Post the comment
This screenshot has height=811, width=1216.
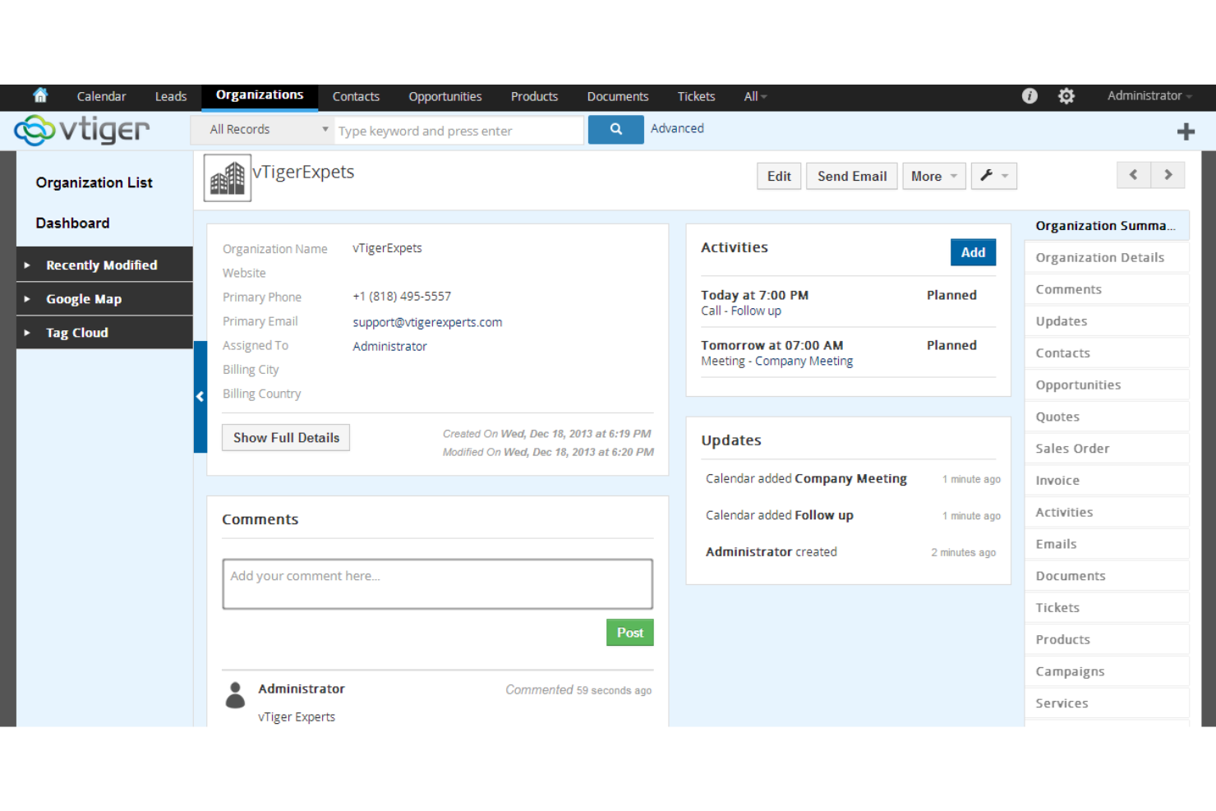630,632
